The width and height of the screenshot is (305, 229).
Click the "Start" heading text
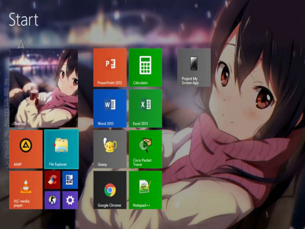coord(23,20)
